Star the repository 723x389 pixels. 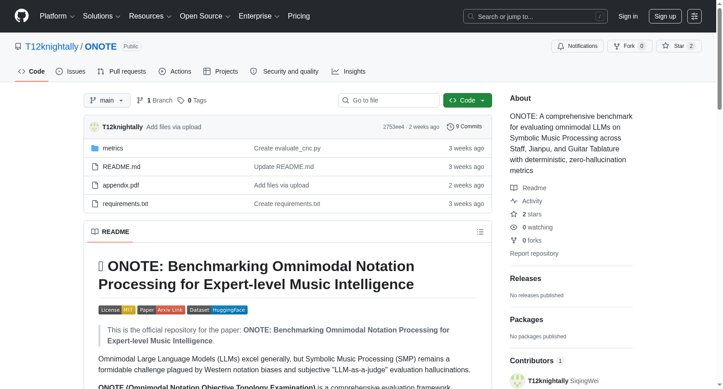click(x=678, y=46)
